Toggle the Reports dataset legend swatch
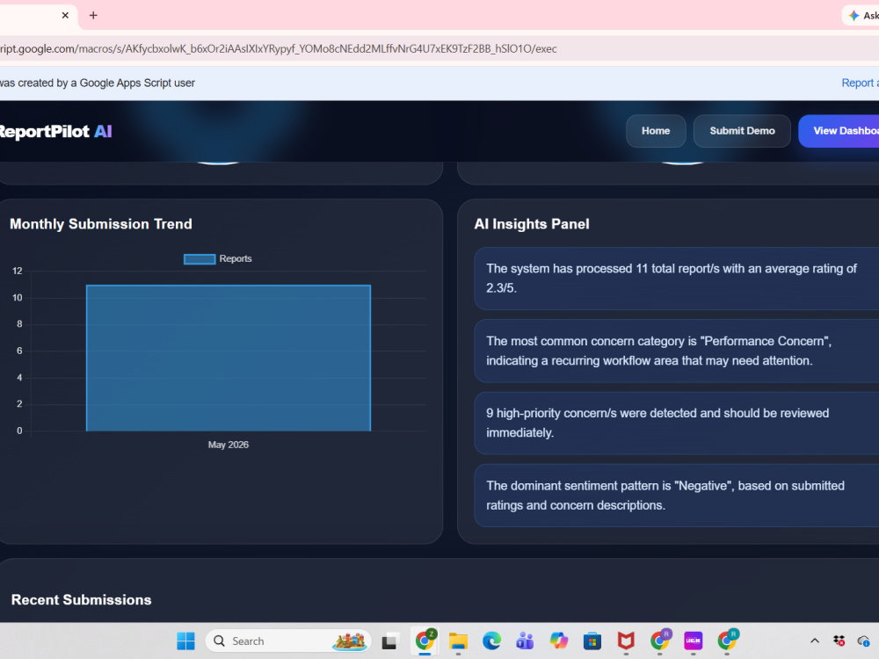 tap(200, 259)
